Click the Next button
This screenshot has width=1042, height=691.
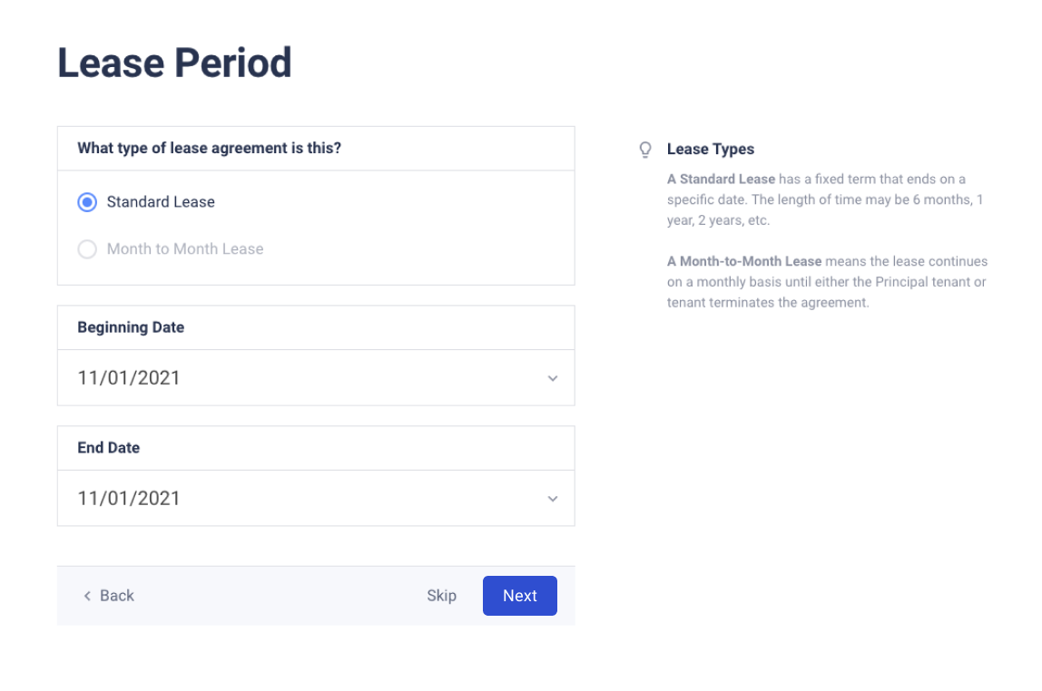(x=520, y=596)
